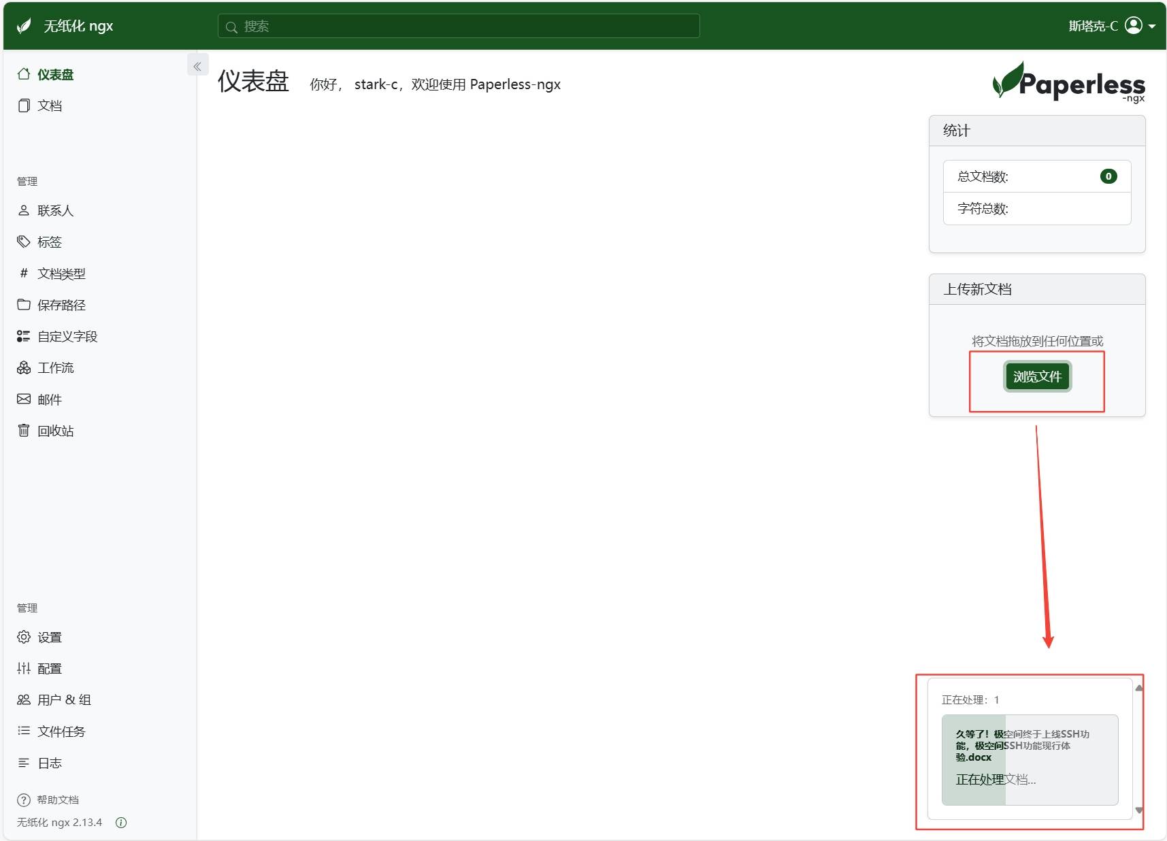
Task: Click the 字符总数 row in statistics
Action: [1037, 209]
